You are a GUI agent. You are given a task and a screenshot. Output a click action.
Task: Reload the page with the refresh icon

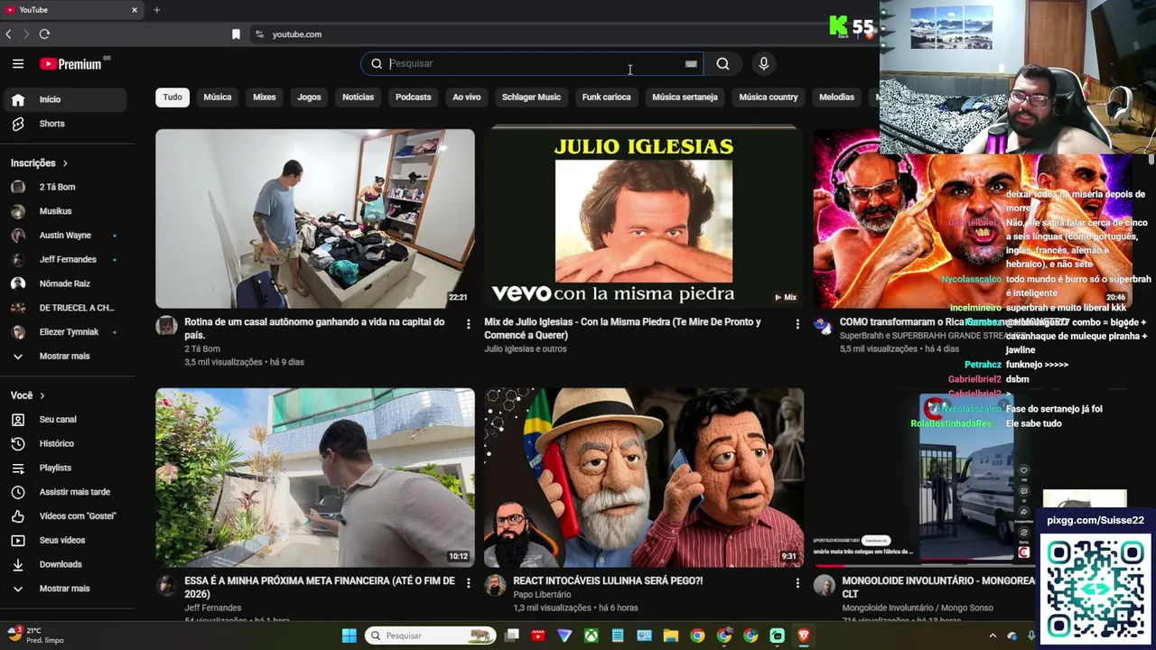tap(44, 34)
